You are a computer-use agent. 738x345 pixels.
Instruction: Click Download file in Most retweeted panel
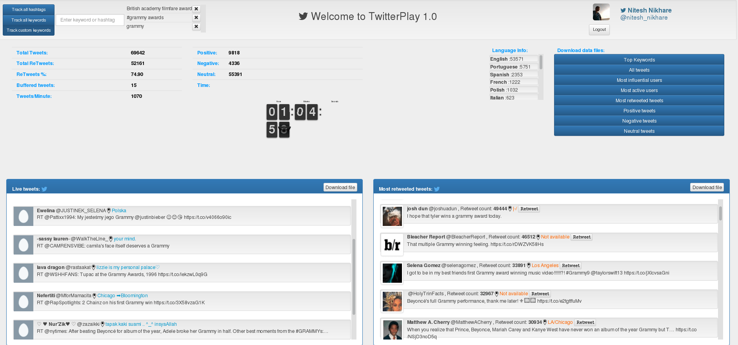pos(707,188)
